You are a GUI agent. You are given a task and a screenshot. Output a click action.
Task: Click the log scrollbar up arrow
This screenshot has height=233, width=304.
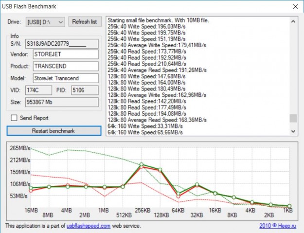293,21
